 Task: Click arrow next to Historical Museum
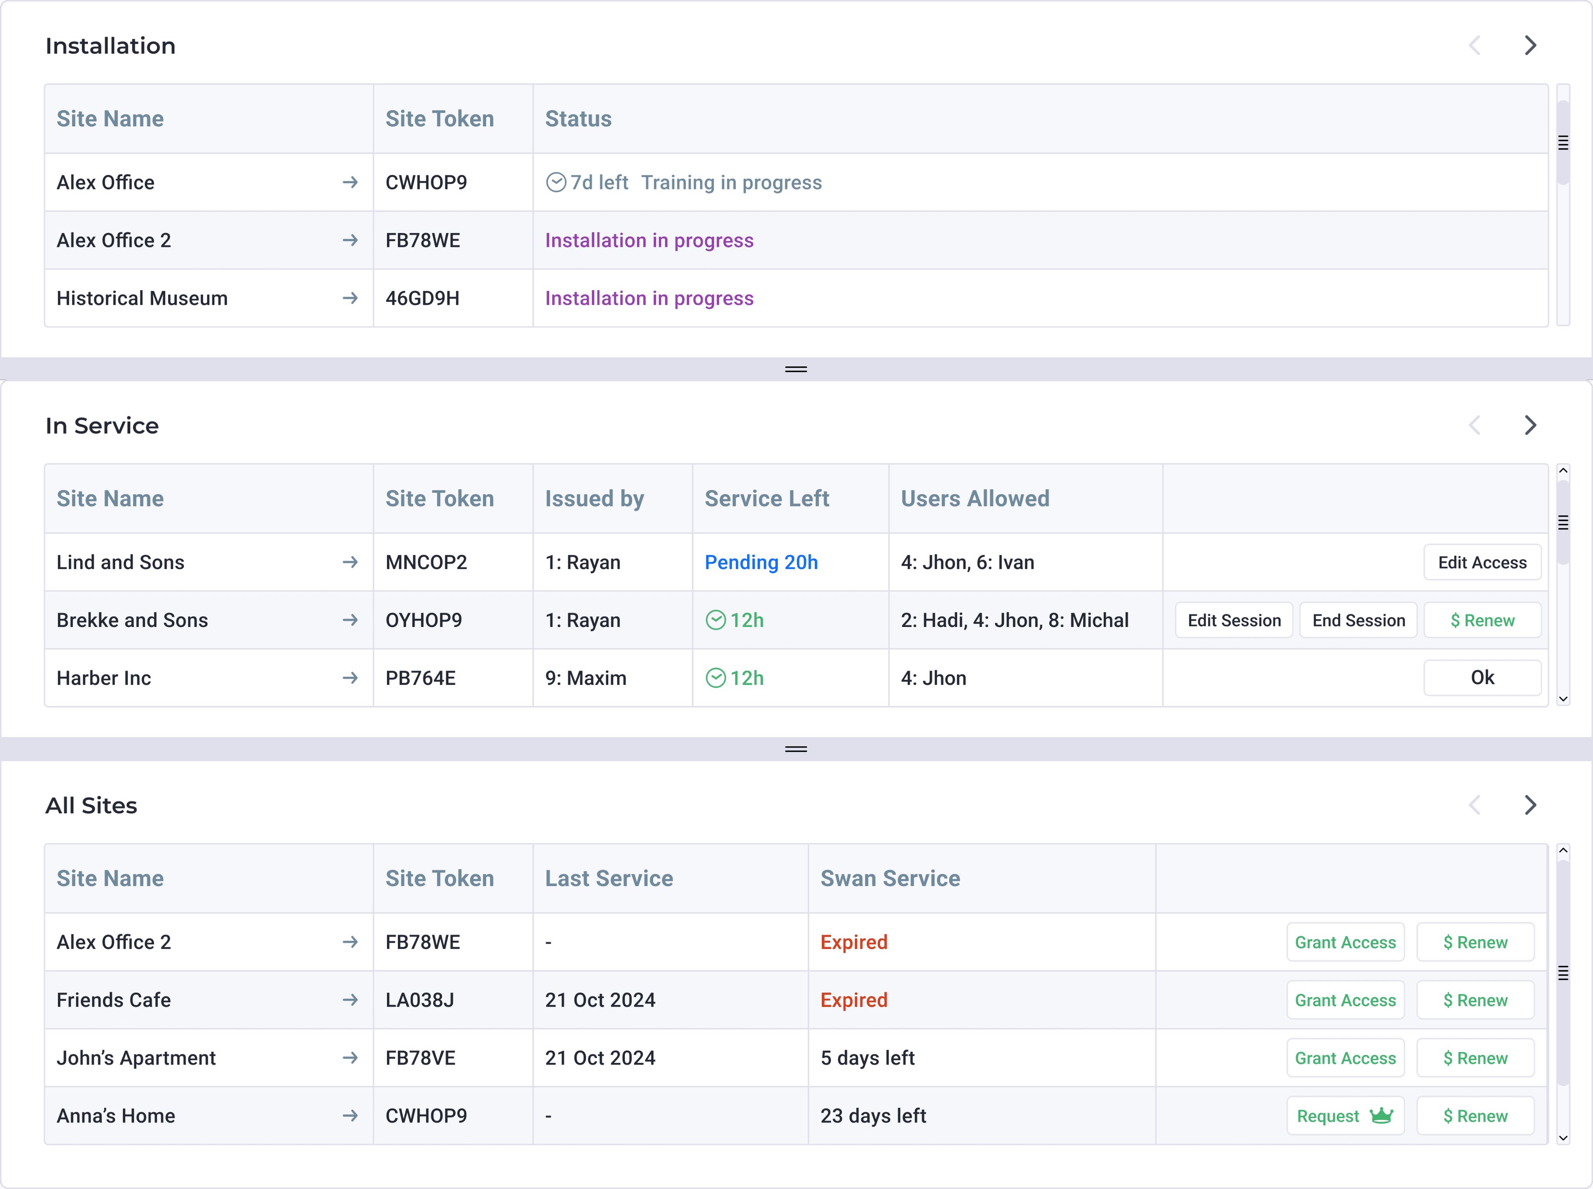[350, 298]
